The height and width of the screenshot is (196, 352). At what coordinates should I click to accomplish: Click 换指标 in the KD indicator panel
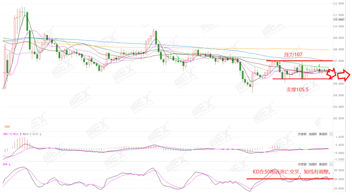coord(323,164)
